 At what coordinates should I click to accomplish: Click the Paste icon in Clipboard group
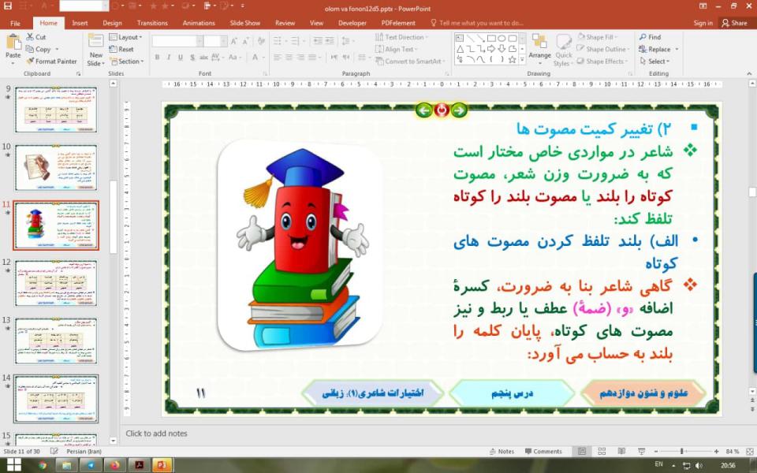point(13,42)
